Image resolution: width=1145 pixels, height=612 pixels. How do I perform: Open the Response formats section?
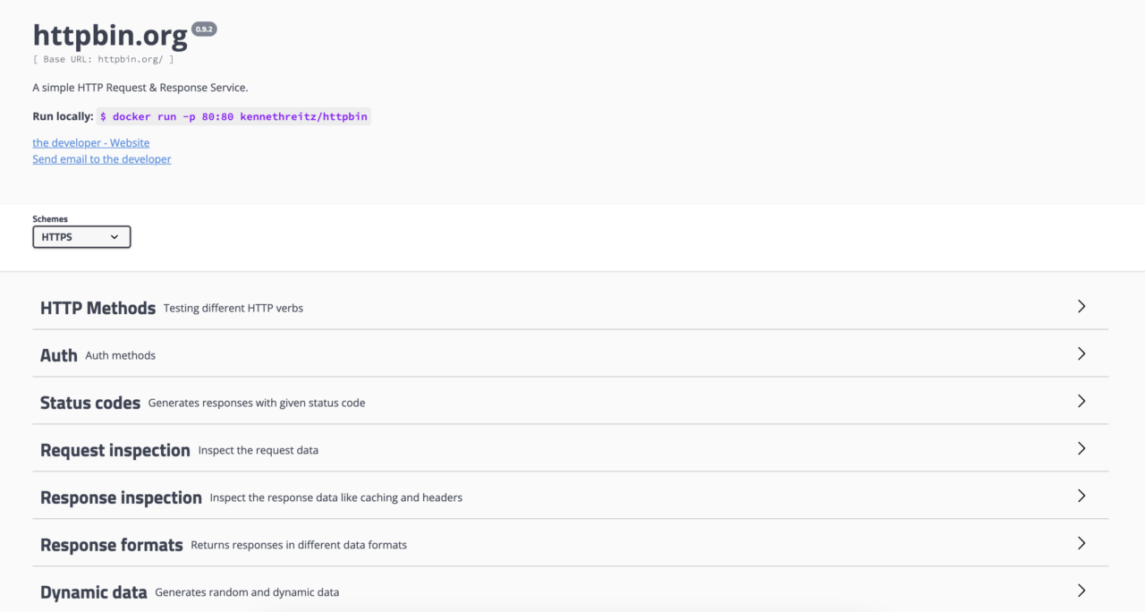(111, 545)
